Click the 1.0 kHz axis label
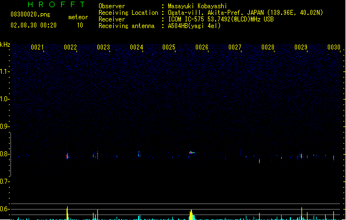This screenshot has height=220, width=346. pyautogui.click(x=4, y=99)
